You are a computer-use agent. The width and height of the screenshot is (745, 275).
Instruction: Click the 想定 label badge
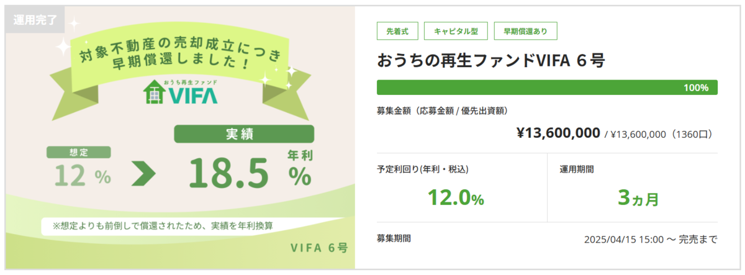point(79,153)
